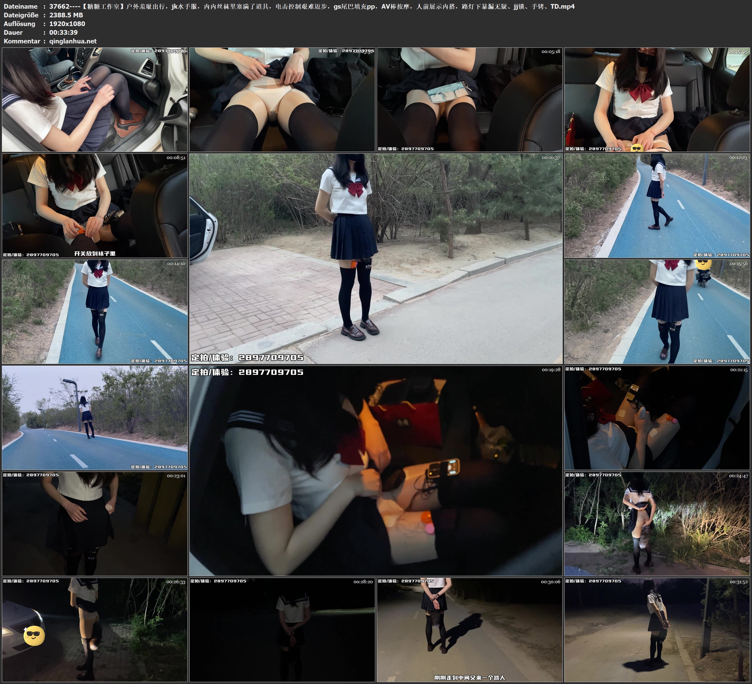
Task: Open the thumbnail timestamped 00:12:23
Action: point(657,205)
